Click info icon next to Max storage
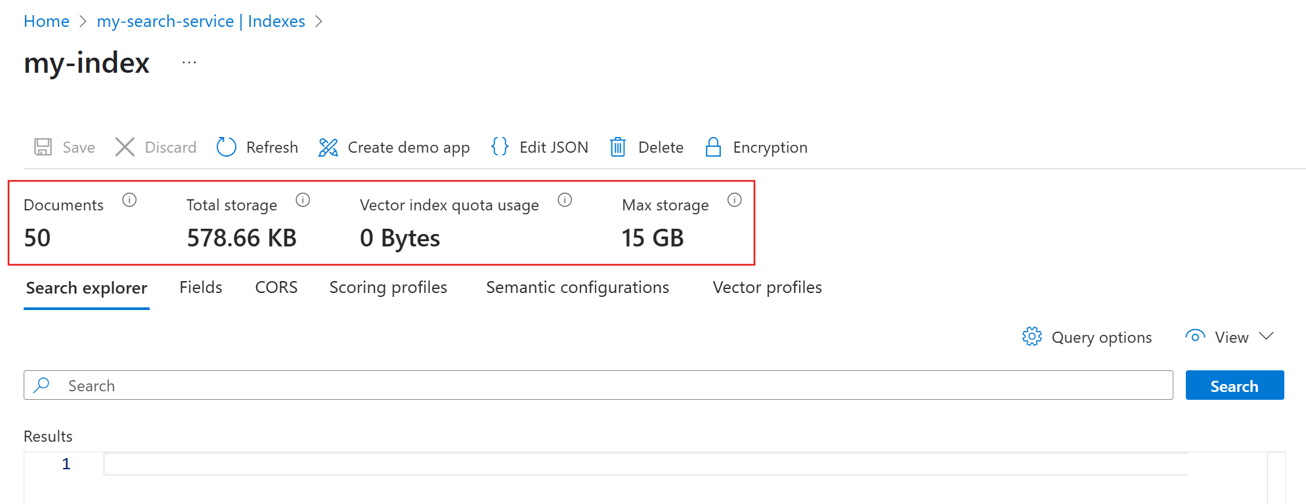 735,200
